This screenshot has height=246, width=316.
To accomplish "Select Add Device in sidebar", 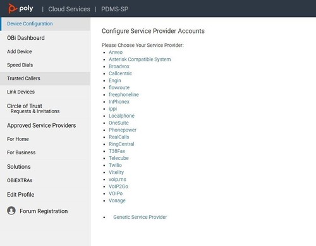I will coord(20,52).
